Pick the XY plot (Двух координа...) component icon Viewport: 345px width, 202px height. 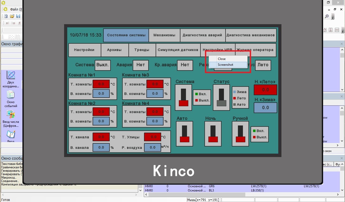point(11,75)
